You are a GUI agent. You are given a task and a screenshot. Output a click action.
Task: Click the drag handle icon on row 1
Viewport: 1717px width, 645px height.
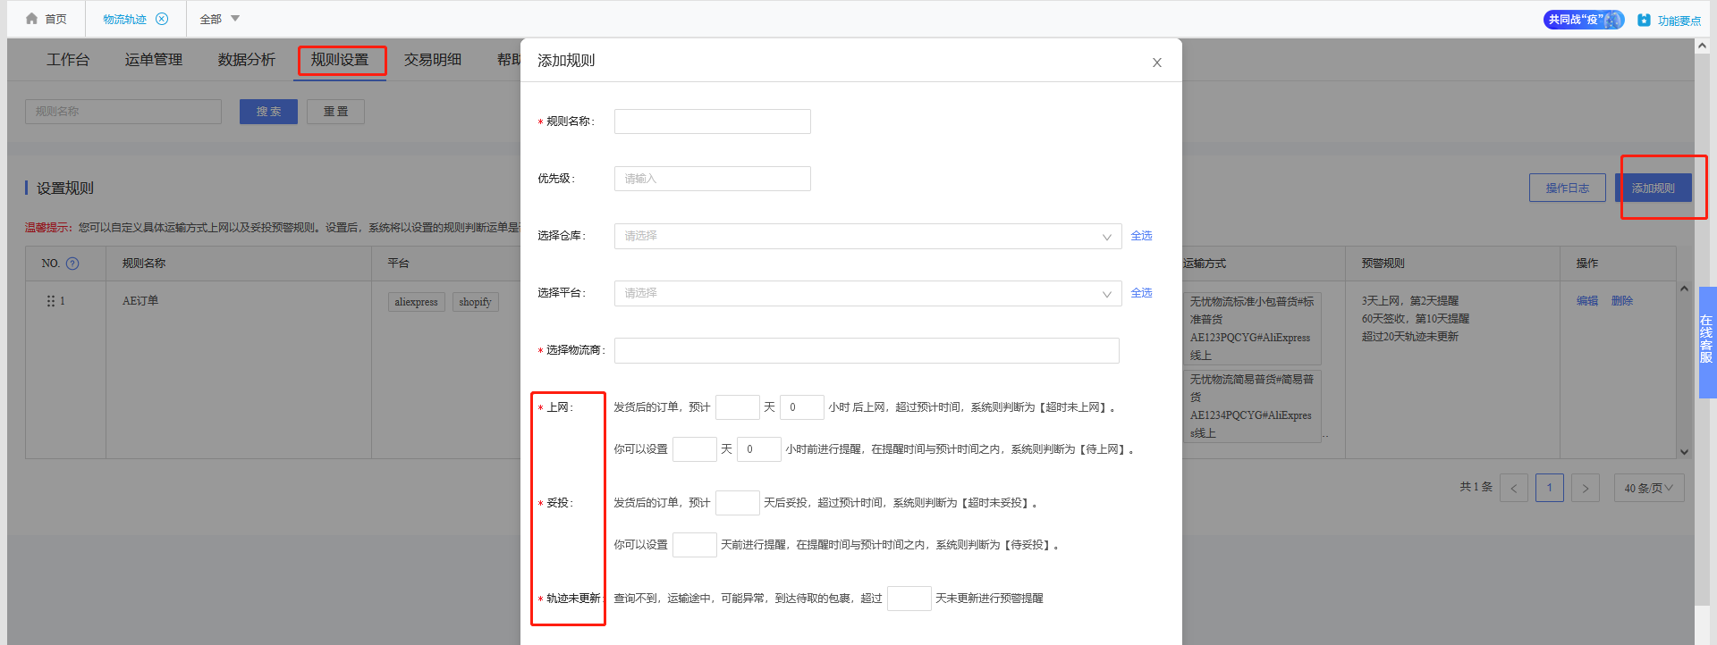click(x=51, y=301)
